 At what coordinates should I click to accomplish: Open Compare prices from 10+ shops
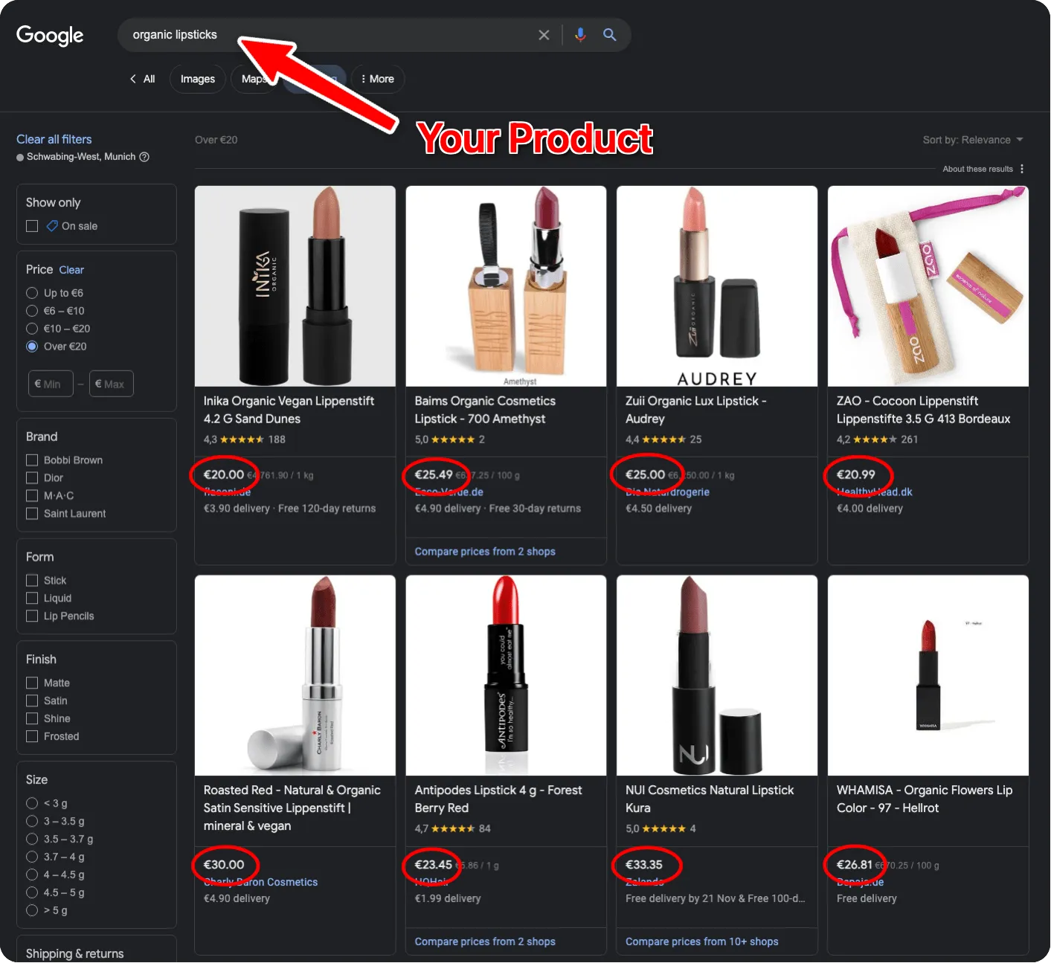[x=701, y=941]
